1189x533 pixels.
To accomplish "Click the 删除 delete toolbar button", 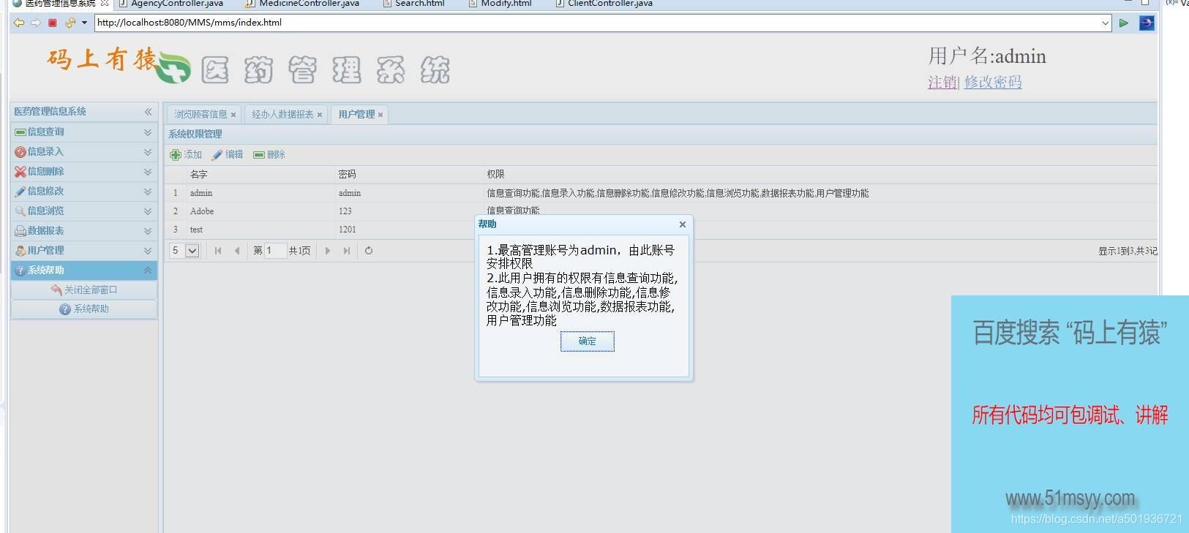I will pyautogui.click(x=269, y=155).
